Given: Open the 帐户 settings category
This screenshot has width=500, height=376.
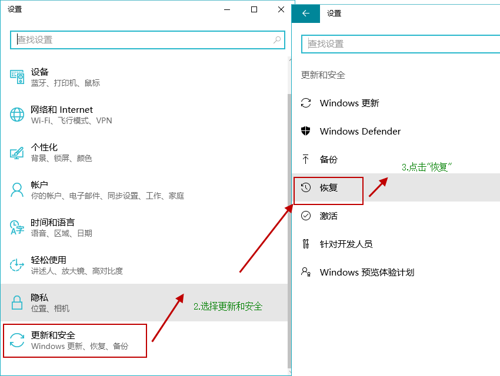Looking at the screenshot, I should point(144,190).
